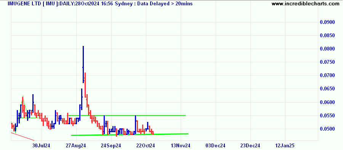Click the 0.0650 price axis label
343x150 pixels.
(x=327, y=89)
